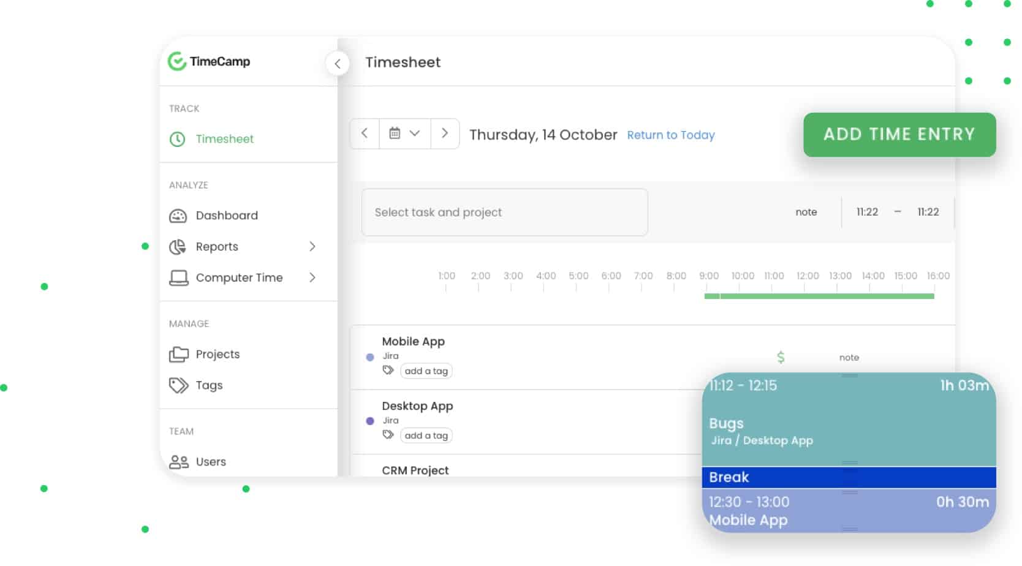Screen dimensions: 1022x566
Task: Collapse the sidebar with the arrow button
Action: point(337,64)
